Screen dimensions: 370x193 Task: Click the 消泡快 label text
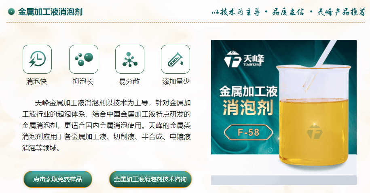point(36,81)
